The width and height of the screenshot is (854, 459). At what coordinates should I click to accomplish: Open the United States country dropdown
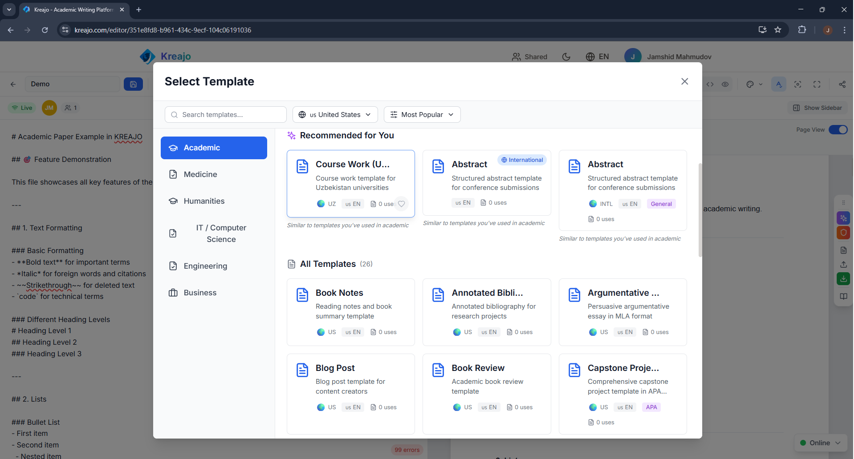[x=335, y=114]
